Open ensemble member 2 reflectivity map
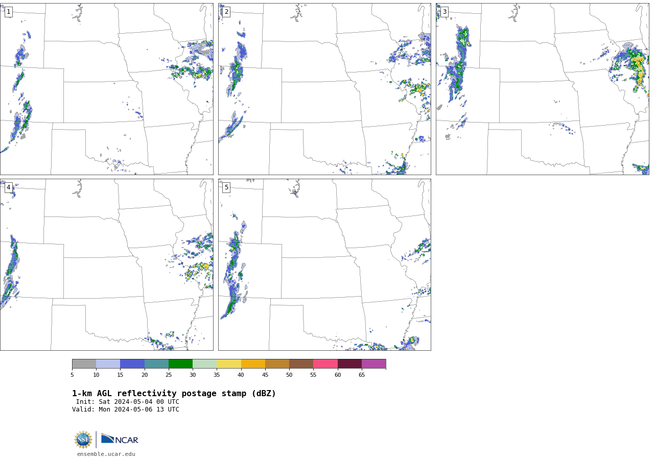Screen dimensions: 654x460 point(324,89)
